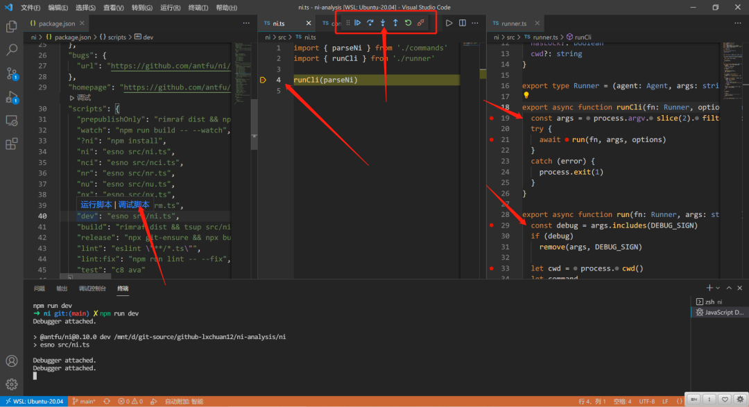
Task: Open the 终端(T) menu
Action: click(198, 8)
